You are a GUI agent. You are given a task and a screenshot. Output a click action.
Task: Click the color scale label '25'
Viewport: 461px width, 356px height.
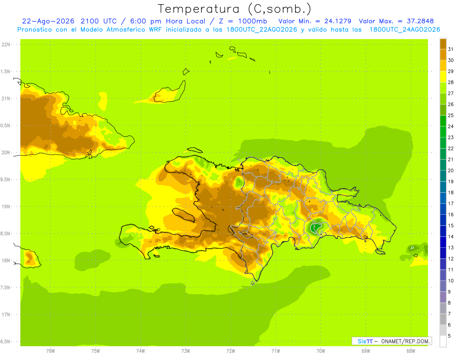coord(451,115)
